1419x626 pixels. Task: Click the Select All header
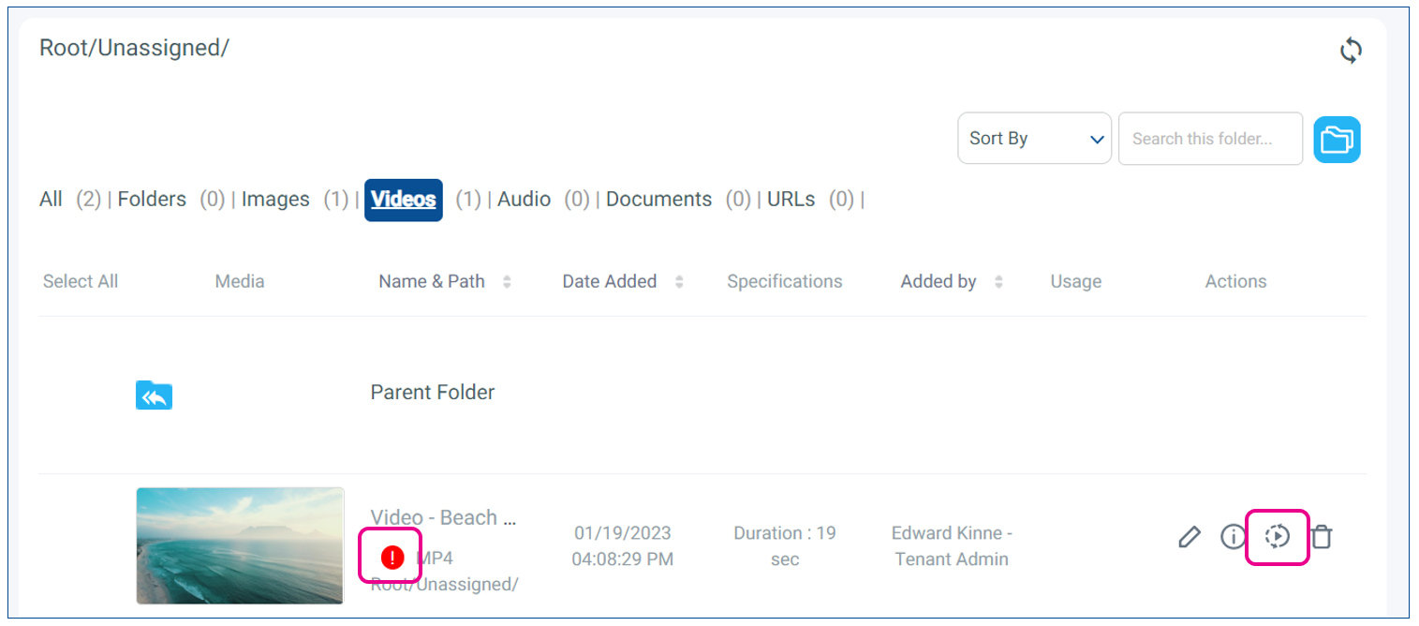coord(81,281)
